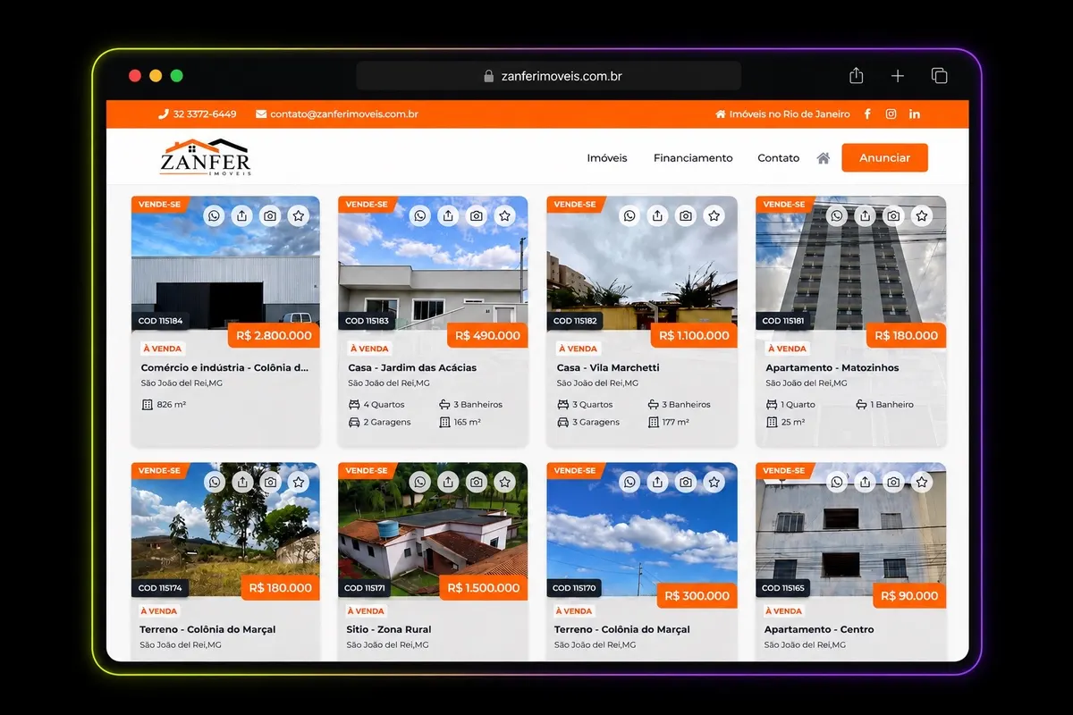Viewport: 1073px width, 715px height.
Task: Click the home icon beside Contato
Action: tap(824, 158)
